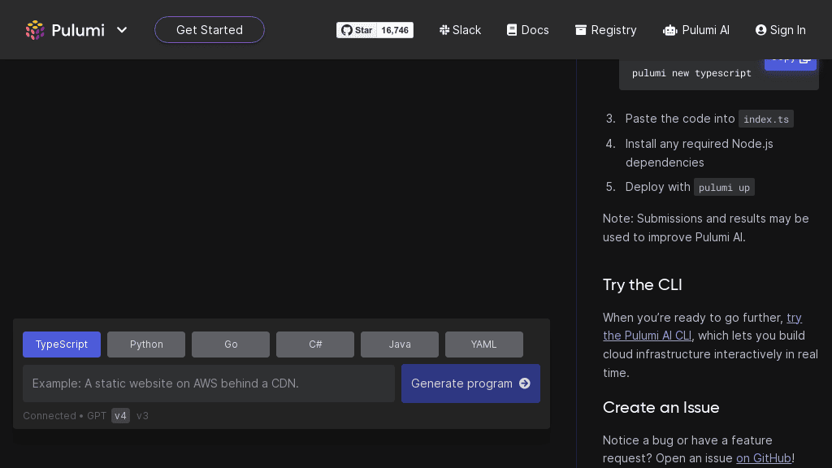Pick the Java language tab
Viewport: 832px width, 468px height.
click(x=400, y=344)
